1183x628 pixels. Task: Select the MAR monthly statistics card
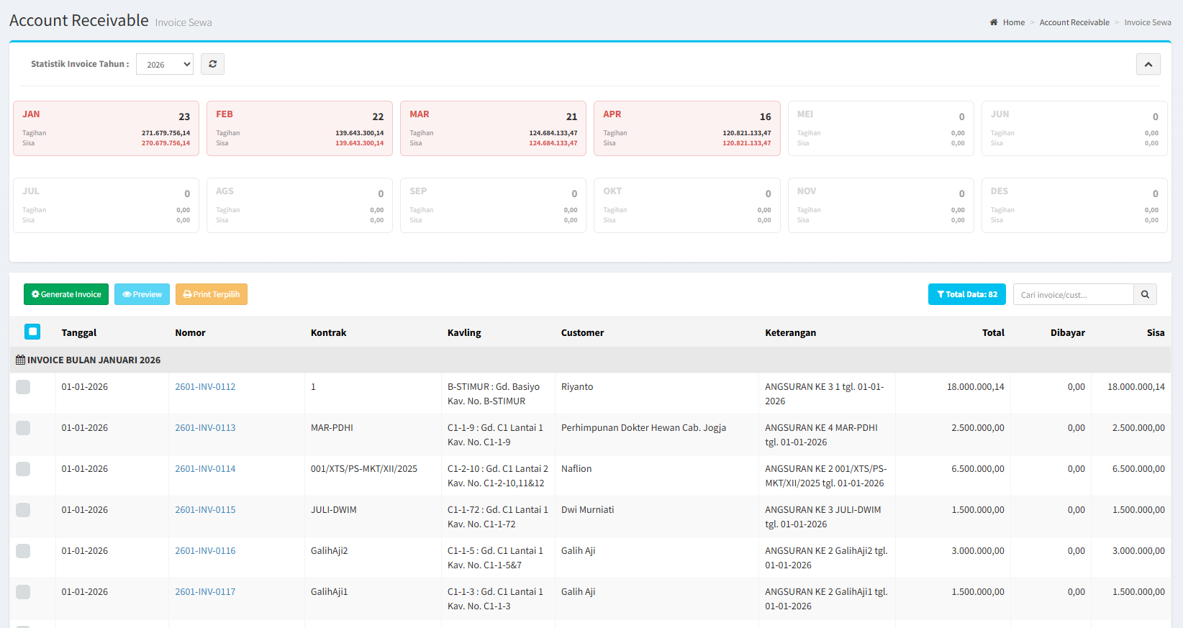tap(493, 128)
